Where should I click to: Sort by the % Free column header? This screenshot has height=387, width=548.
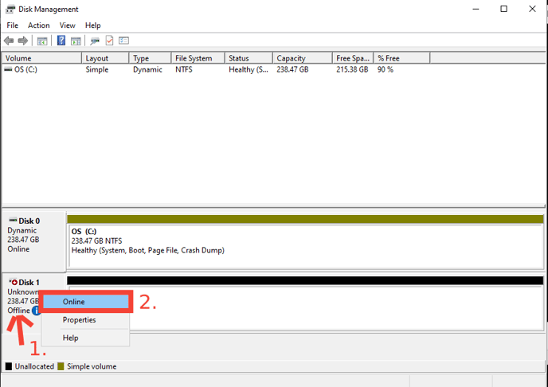[x=401, y=58]
